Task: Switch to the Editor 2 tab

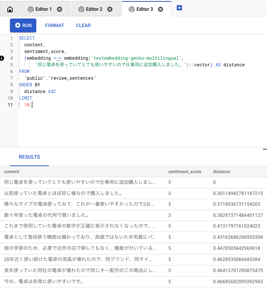Action: pos(96,9)
